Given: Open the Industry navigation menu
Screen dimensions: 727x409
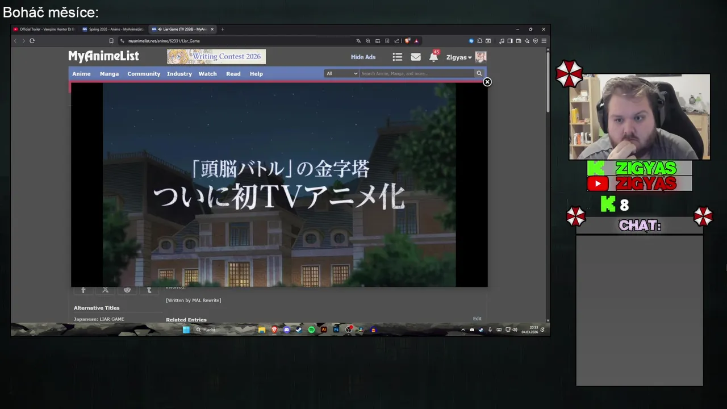Looking at the screenshot, I should (179, 74).
